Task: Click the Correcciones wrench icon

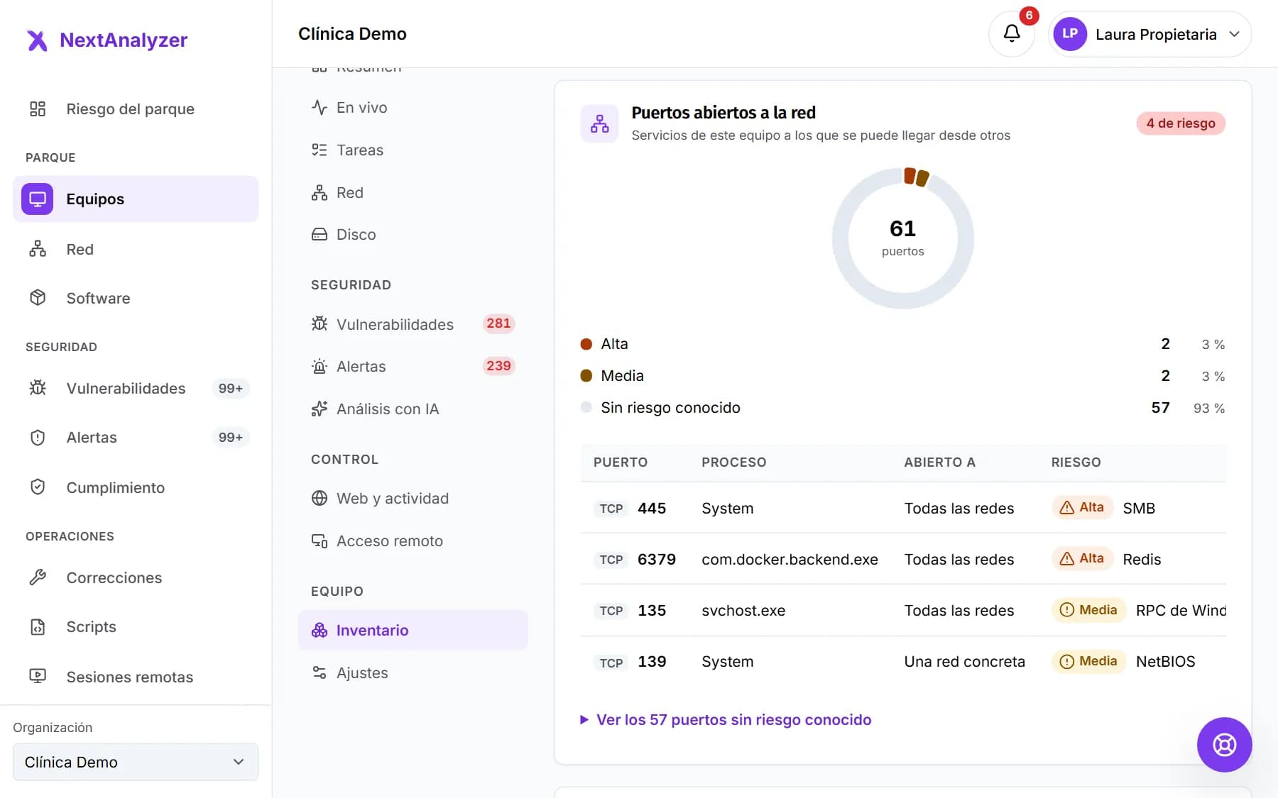Action: (38, 577)
